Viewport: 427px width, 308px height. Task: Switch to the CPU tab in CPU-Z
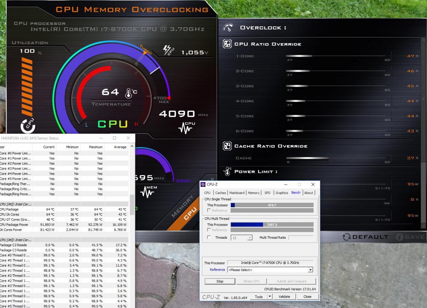point(207,193)
